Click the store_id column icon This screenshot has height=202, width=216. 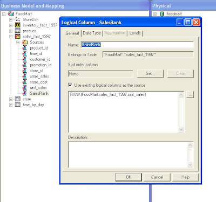pos(25,71)
